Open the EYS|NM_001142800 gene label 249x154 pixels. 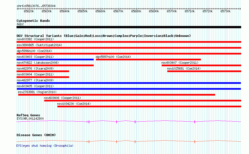click(x=30, y=119)
